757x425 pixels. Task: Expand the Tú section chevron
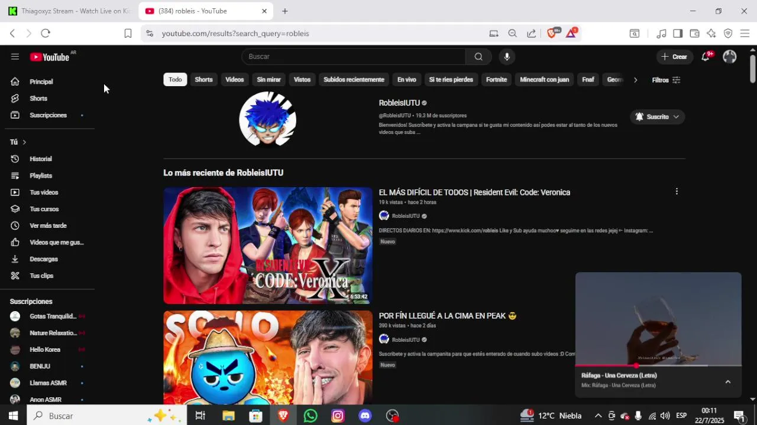click(24, 142)
